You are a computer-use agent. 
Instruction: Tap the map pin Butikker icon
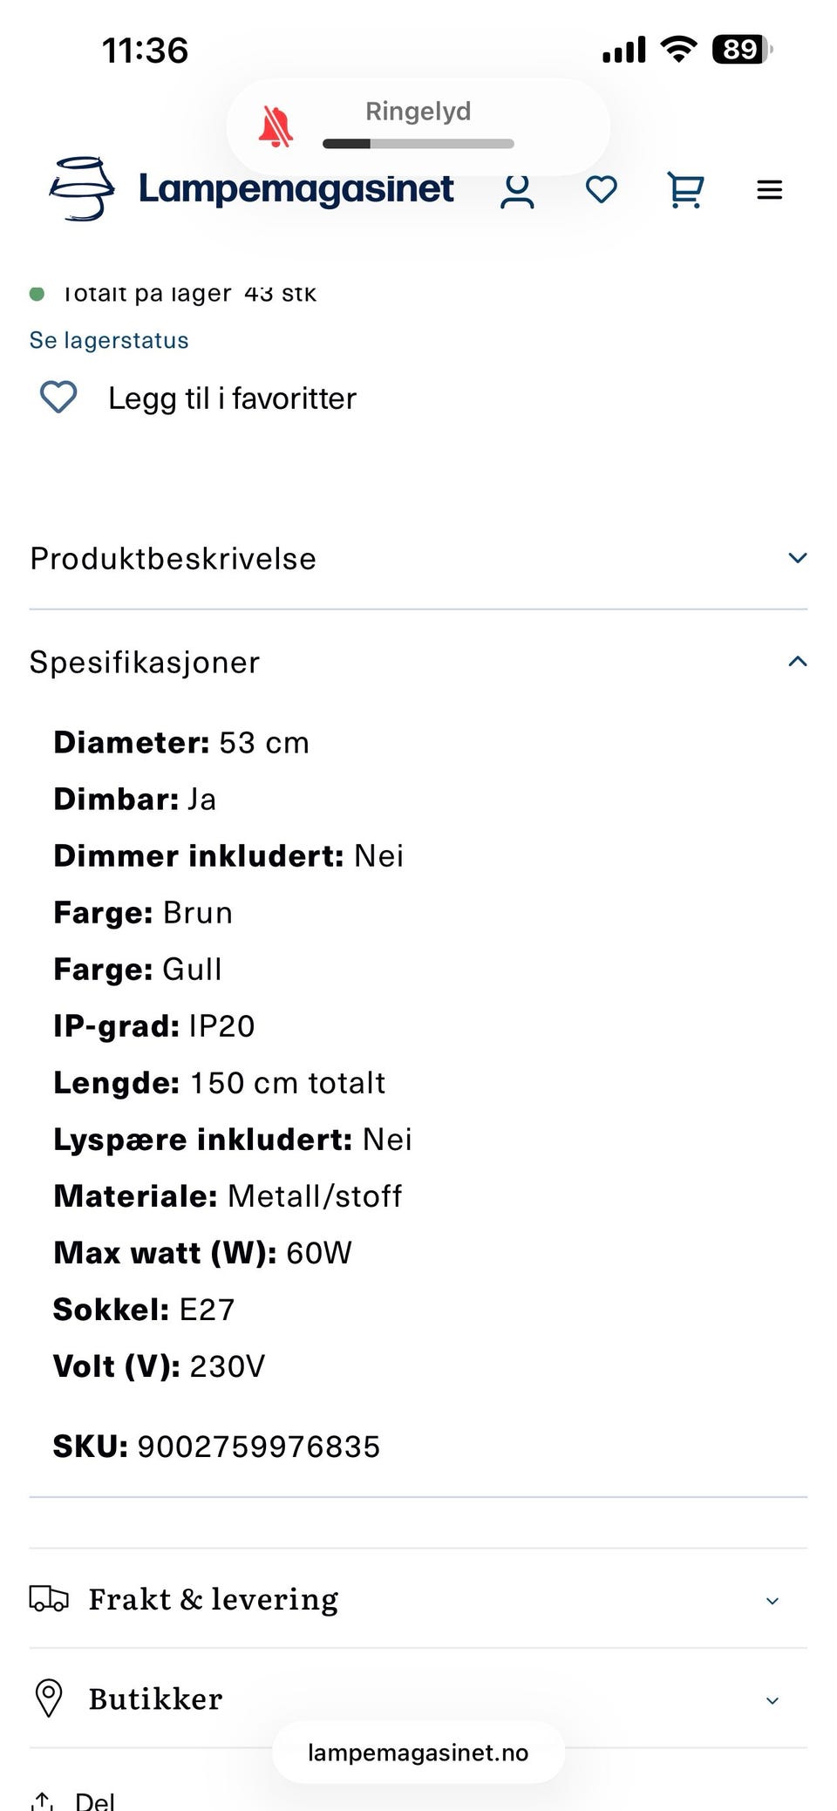pyautogui.click(x=49, y=1698)
